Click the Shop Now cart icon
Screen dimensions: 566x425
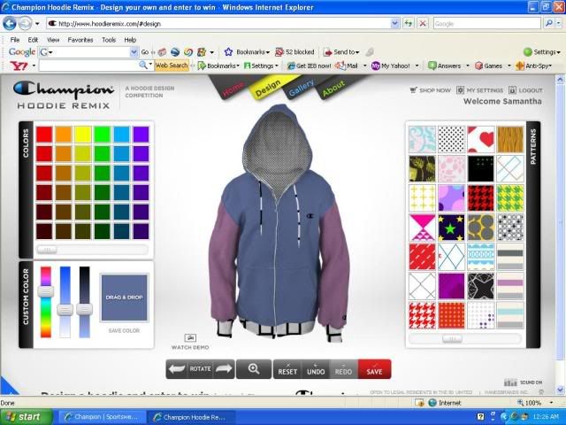click(x=413, y=90)
